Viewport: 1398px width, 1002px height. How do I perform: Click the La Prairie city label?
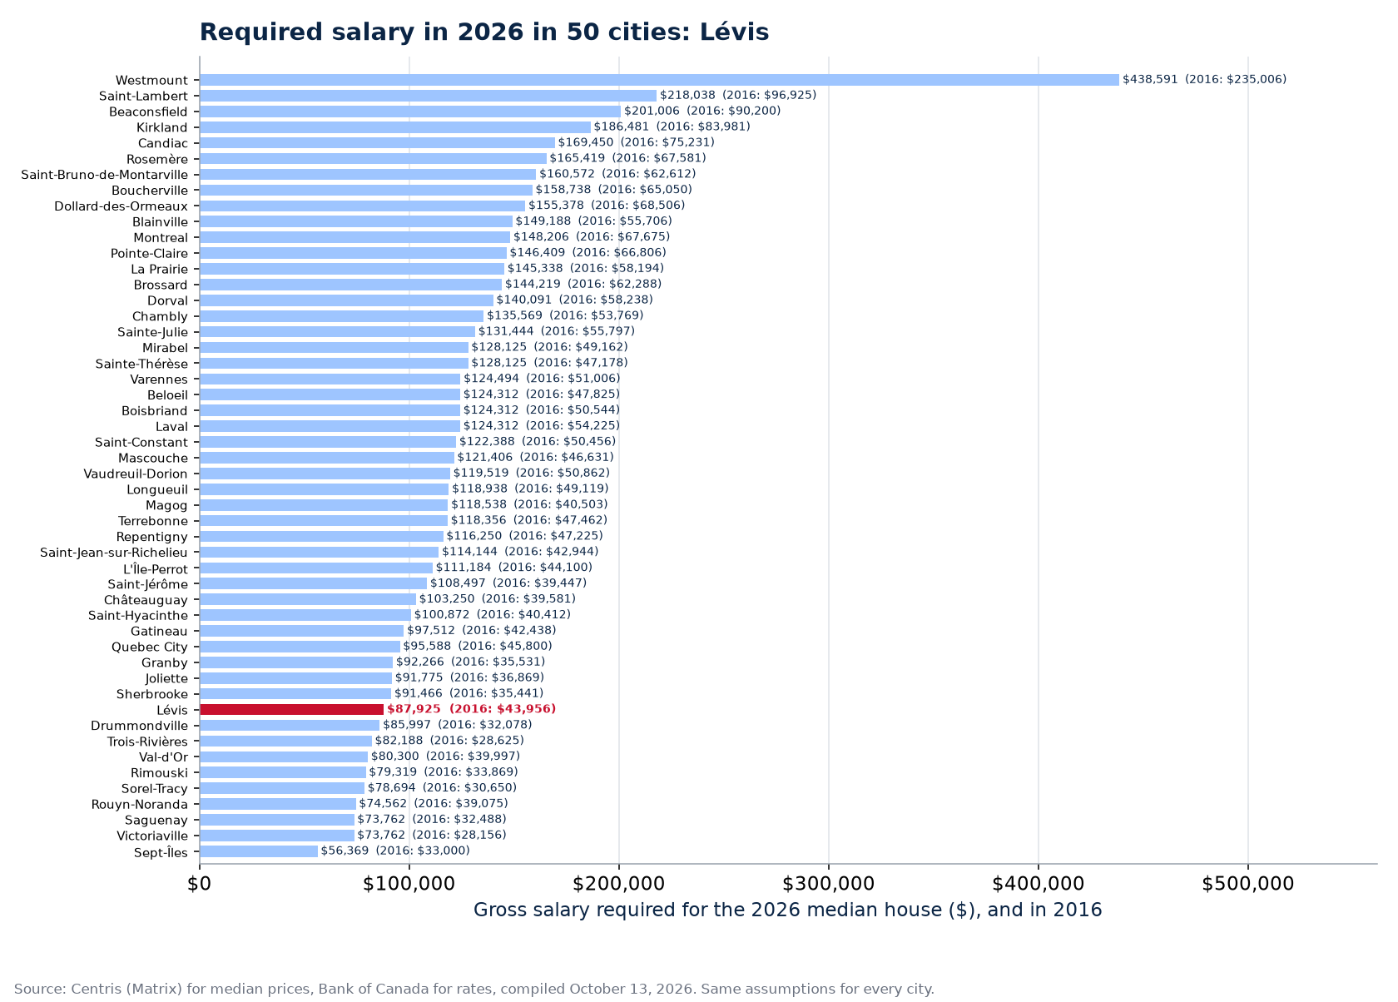coord(160,269)
